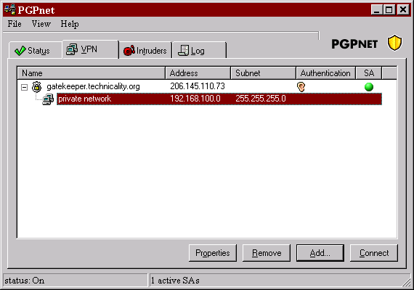The width and height of the screenshot is (414, 290).
Task: Switch to the Log tab
Action: point(199,50)
